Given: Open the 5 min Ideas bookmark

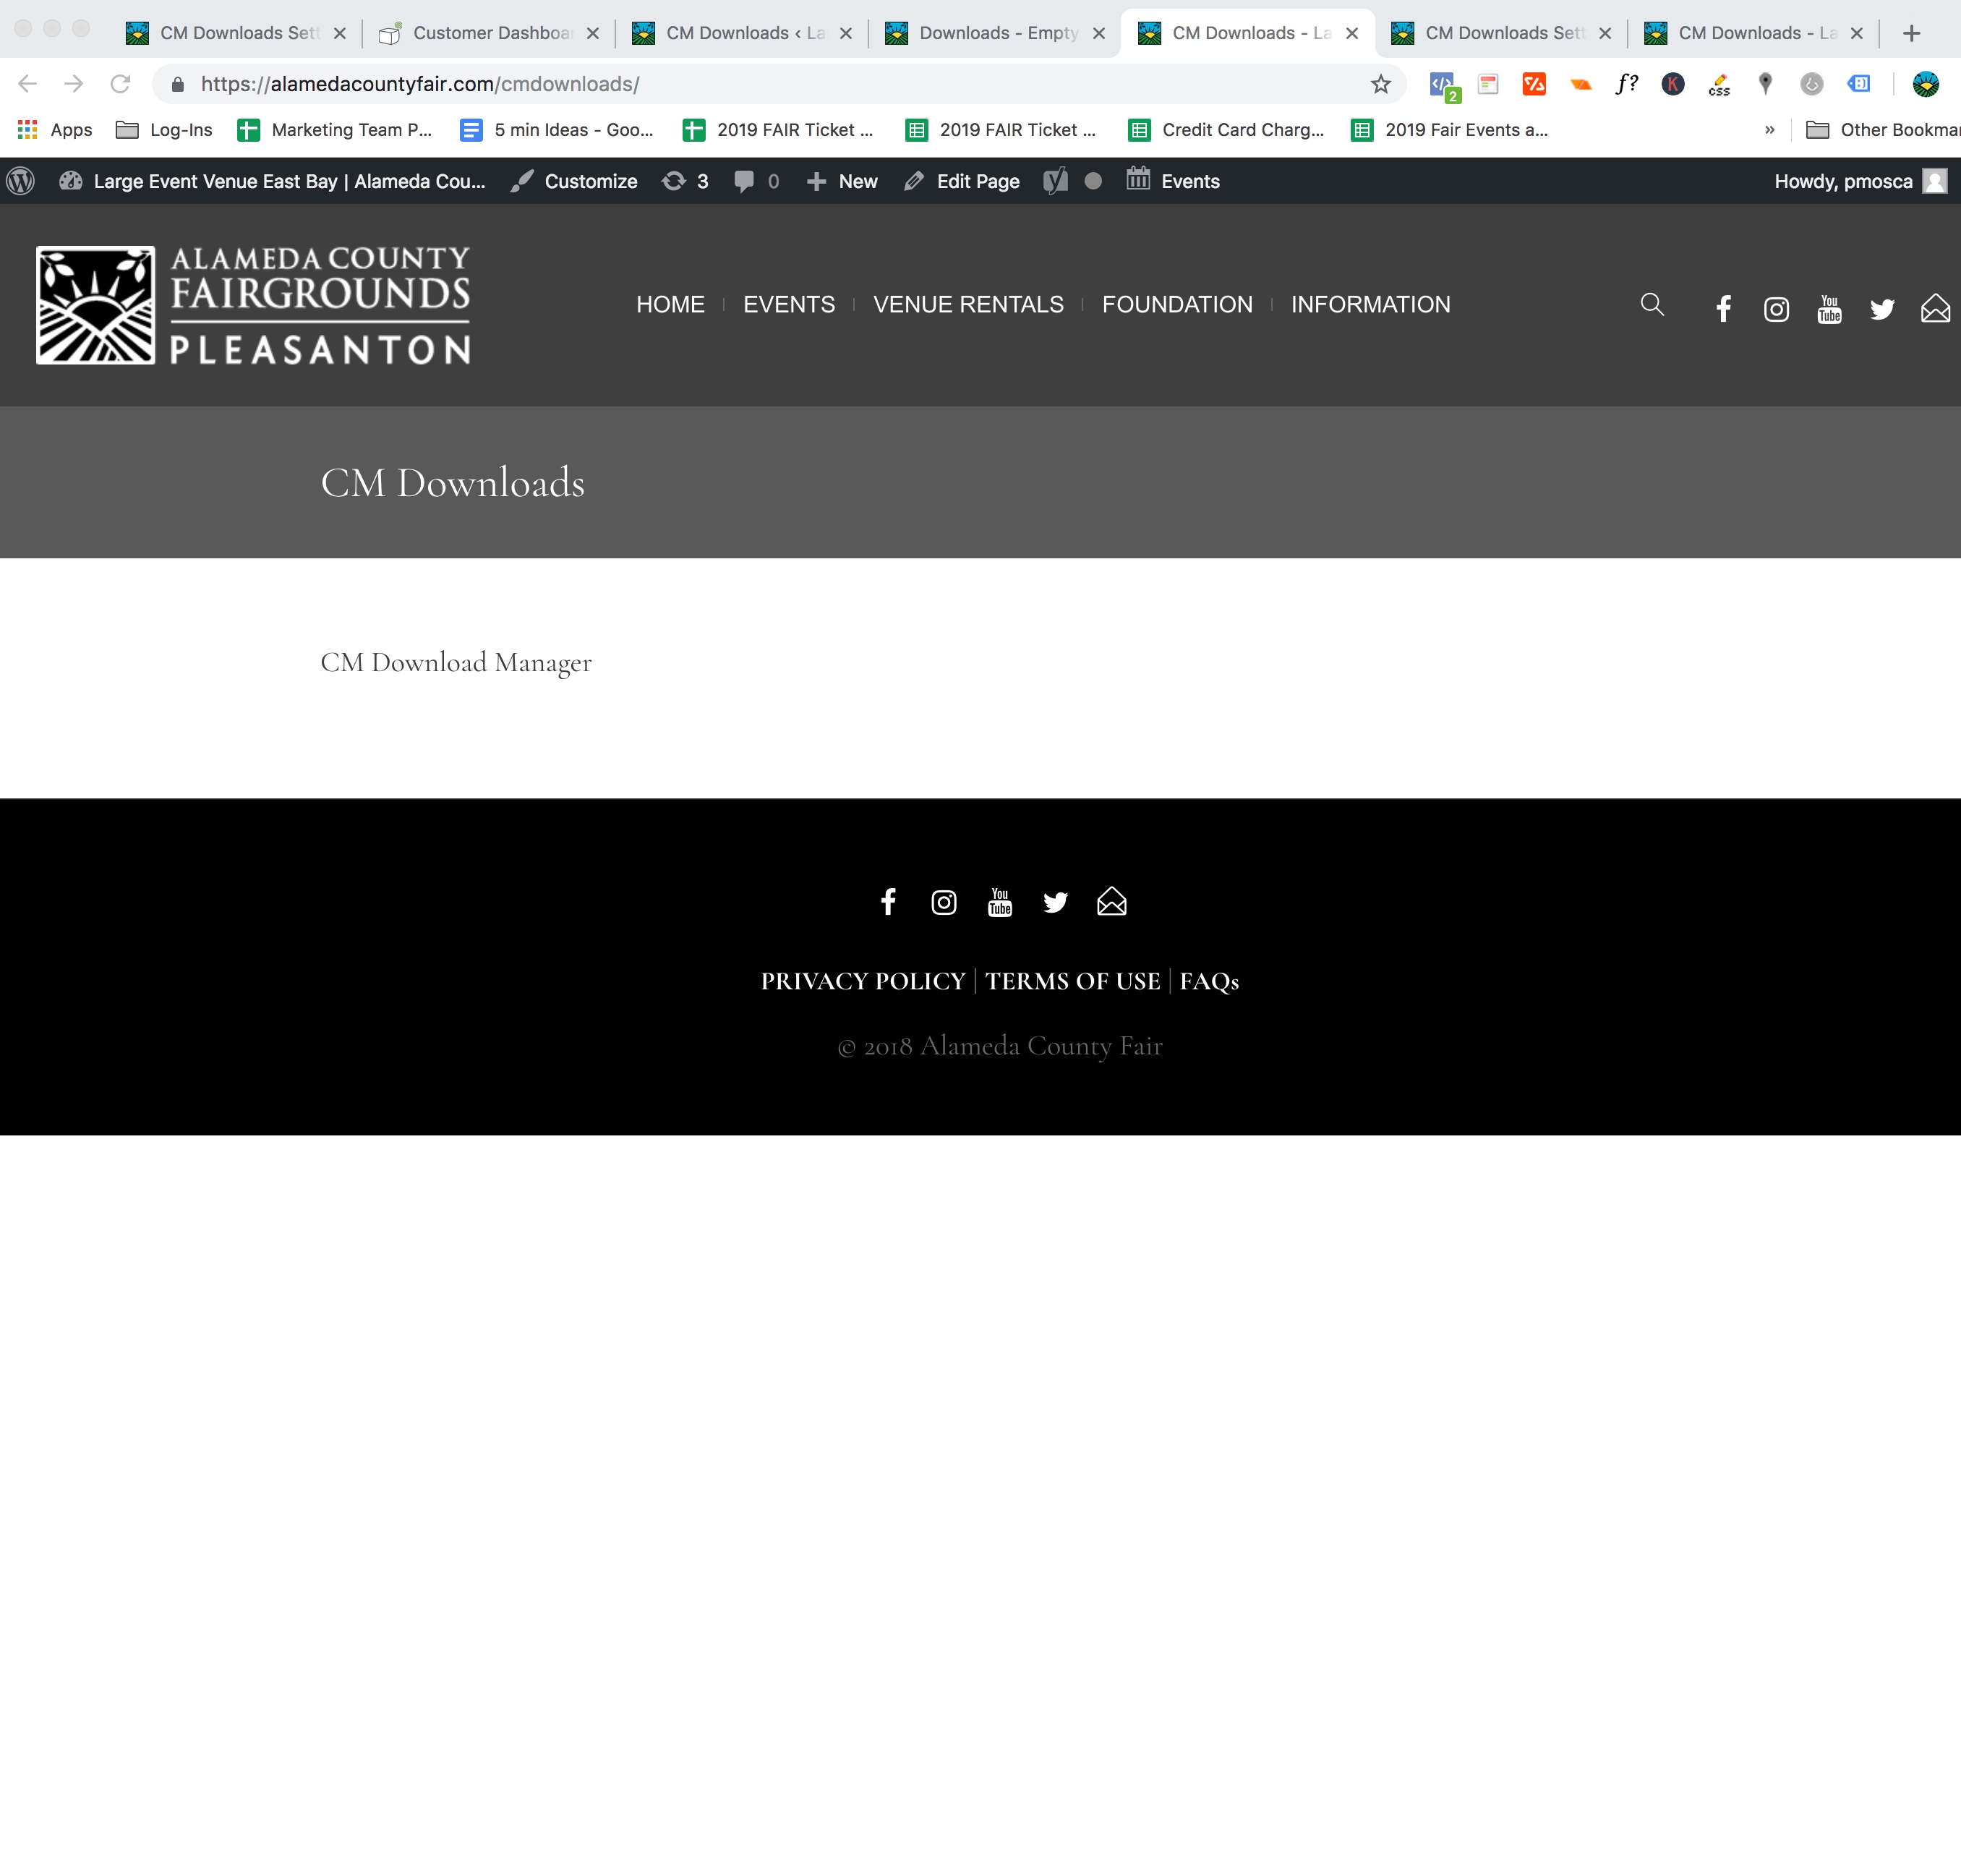Looking at the screenshot, I should tap(557, 130).
